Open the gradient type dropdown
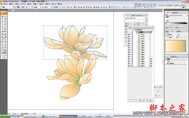This screenshot has width=189, height=118. (178, 35)
